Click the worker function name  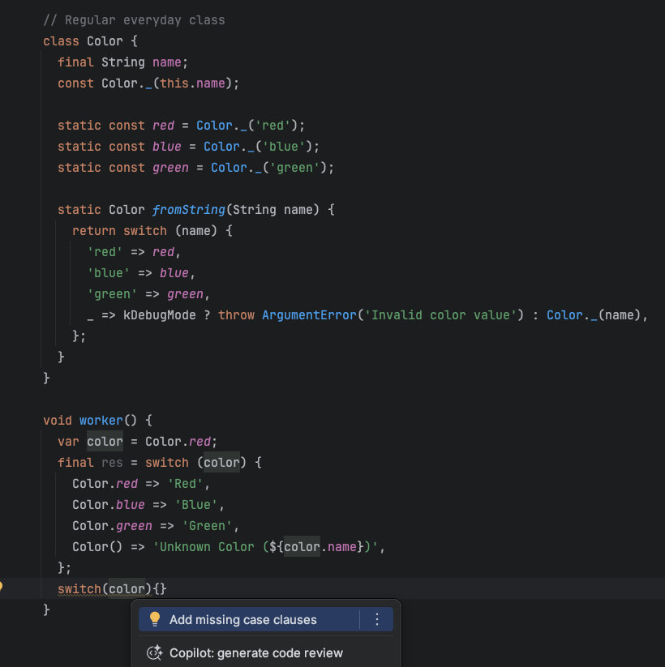point(101,421)
